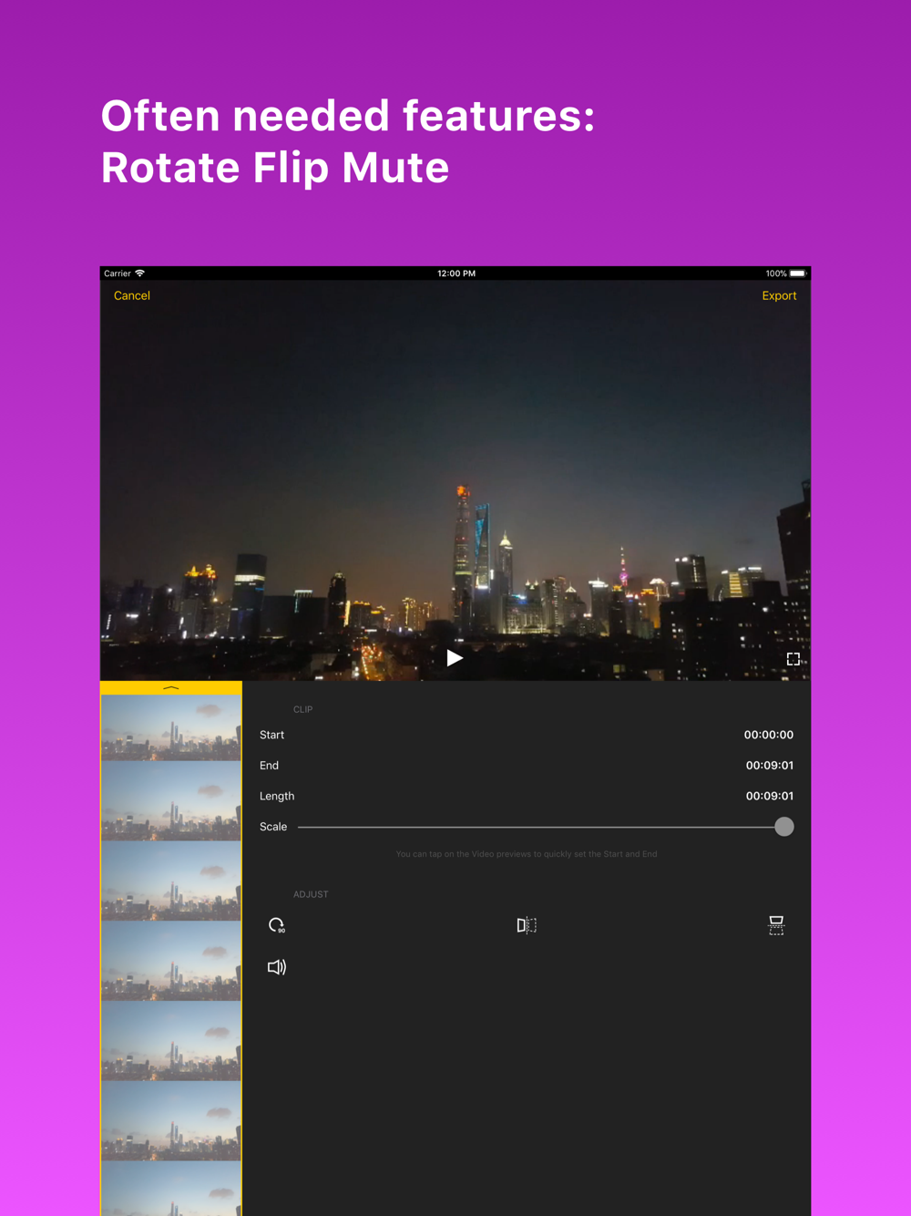Mute the clip audio with speaker icon
Viewport: 911px width, 1216px height.
pos(277,967)
